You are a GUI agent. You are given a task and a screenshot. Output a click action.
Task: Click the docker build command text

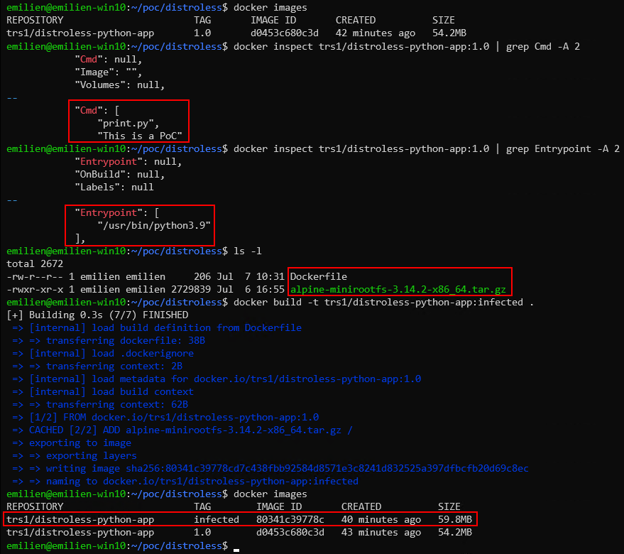pyautogui.click(x=383, y=303)
